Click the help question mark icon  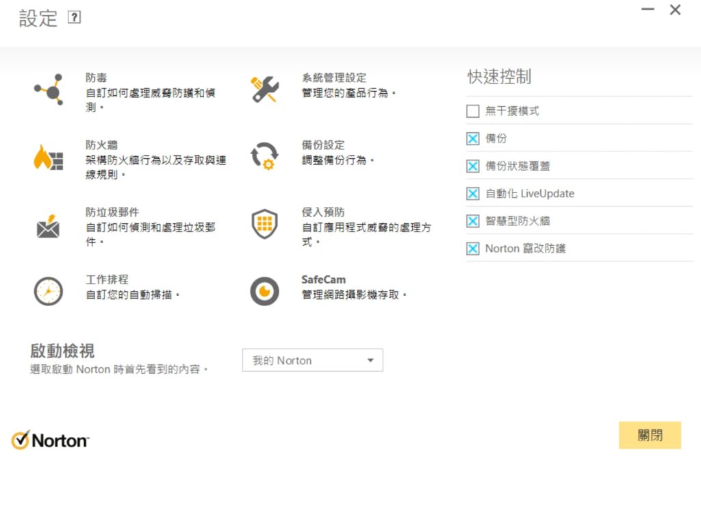(74, 17)
